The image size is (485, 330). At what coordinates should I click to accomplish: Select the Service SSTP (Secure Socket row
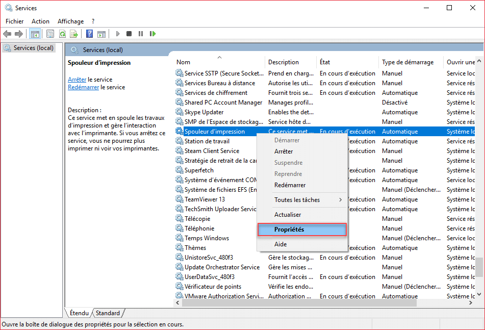click(x=325, y=73)
